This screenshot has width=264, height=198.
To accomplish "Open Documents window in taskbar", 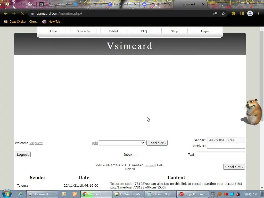I will click(42, 194).
